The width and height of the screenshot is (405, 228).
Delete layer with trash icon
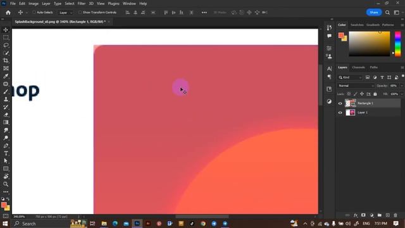pos(395,215)
